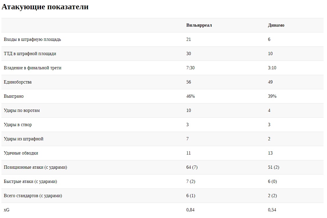
Task: Click the "Выиграно" row label
Action: point(14,96)
